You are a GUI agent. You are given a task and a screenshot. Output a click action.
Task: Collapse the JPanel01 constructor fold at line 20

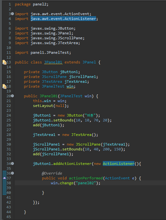coord(12,96)
